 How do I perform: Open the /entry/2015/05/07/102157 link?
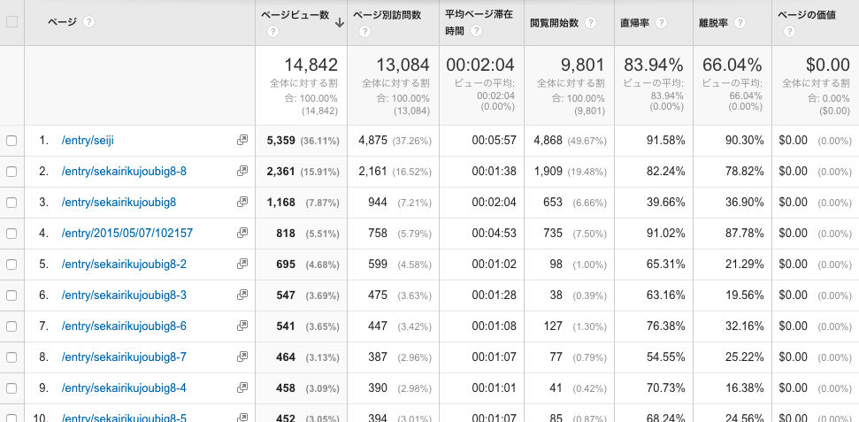tap(127, 234)
